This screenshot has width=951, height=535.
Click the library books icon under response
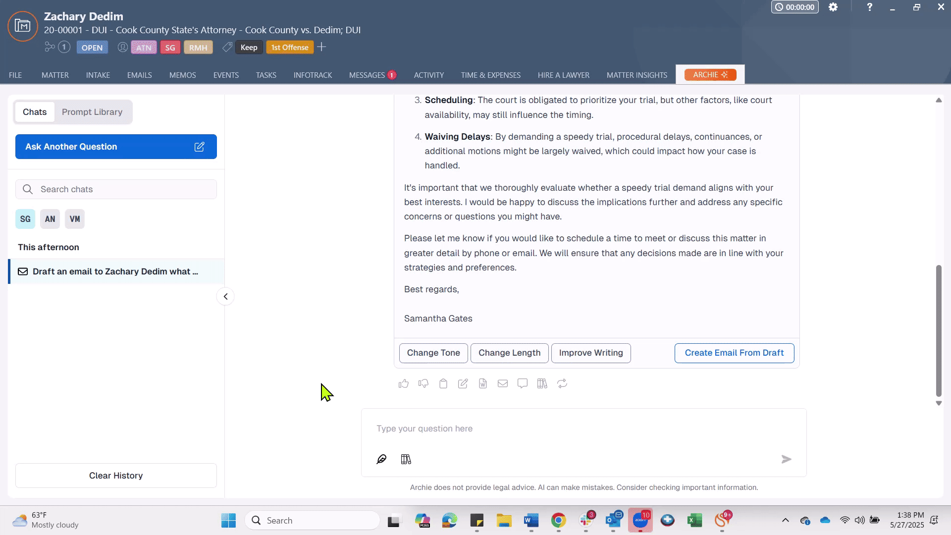tap(542, 383)
